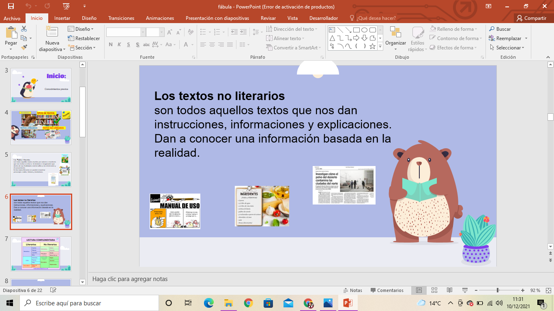The width and height of the screenshot is (554, 311).
Task: Switch to the Transiciones tab
Action: [x=121, y=18]
